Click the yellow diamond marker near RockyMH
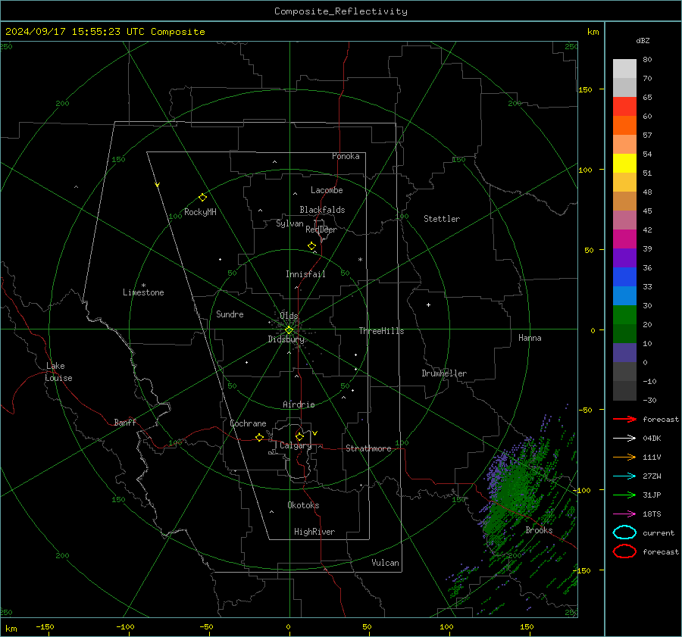The image size is (682, 637). [202, 198]
